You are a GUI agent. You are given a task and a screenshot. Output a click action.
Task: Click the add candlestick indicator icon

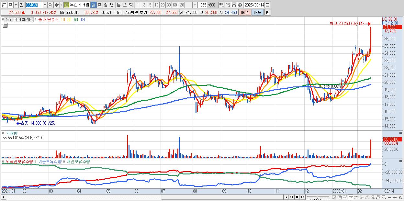pyautogui.click(x=222, y=5)
